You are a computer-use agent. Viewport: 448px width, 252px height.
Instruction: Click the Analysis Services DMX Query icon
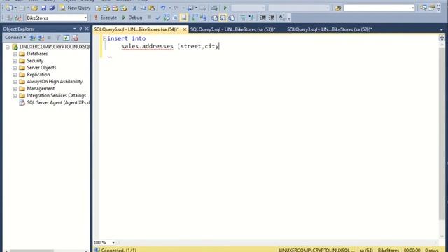(115, 8)
